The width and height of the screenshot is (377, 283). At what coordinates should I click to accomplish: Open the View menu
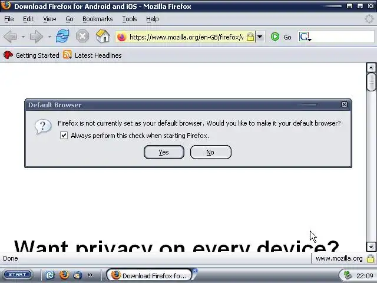pos(49,19)
